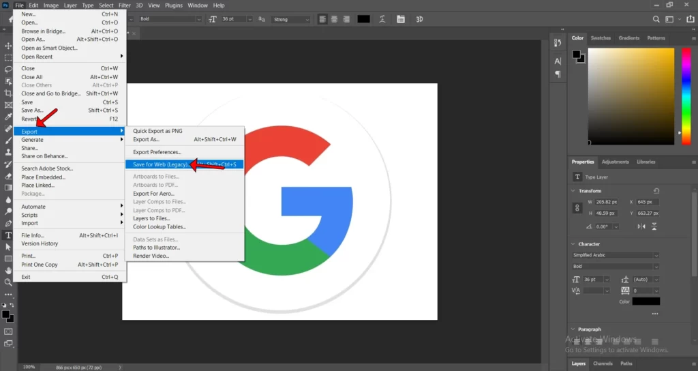This screenshot has height=371, width=698.
Task: Select the Path Selection tool
Action: (8, 247)
